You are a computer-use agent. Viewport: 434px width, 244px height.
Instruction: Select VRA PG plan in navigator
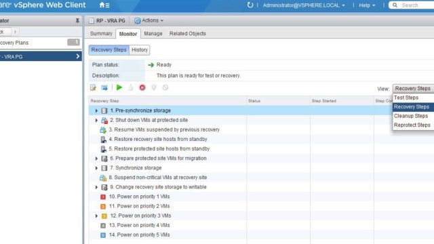coord(41,56)
